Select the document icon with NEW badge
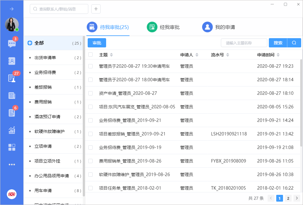This screenshot has height=205, width=303. pyautogui.click(x=12, y=95)
